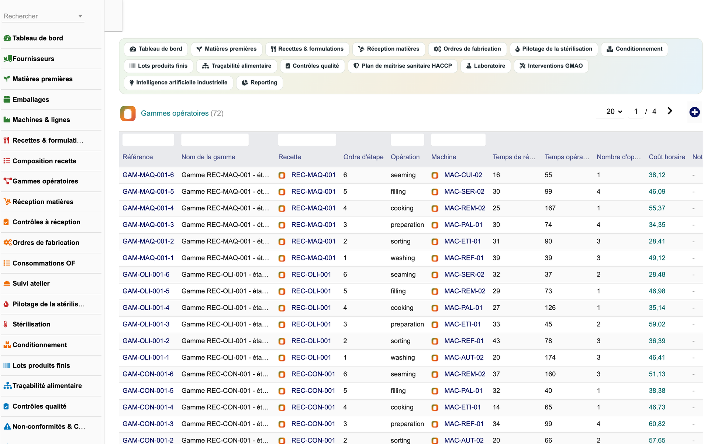Click the current page number field

(636, 111)
